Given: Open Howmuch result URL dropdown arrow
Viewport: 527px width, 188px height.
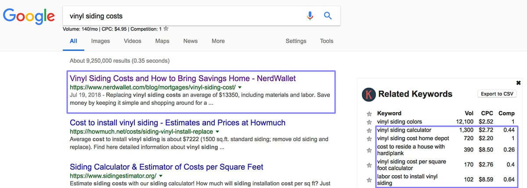Looking at the screenshot, I should pyautogui.click(x=217, y=131).
